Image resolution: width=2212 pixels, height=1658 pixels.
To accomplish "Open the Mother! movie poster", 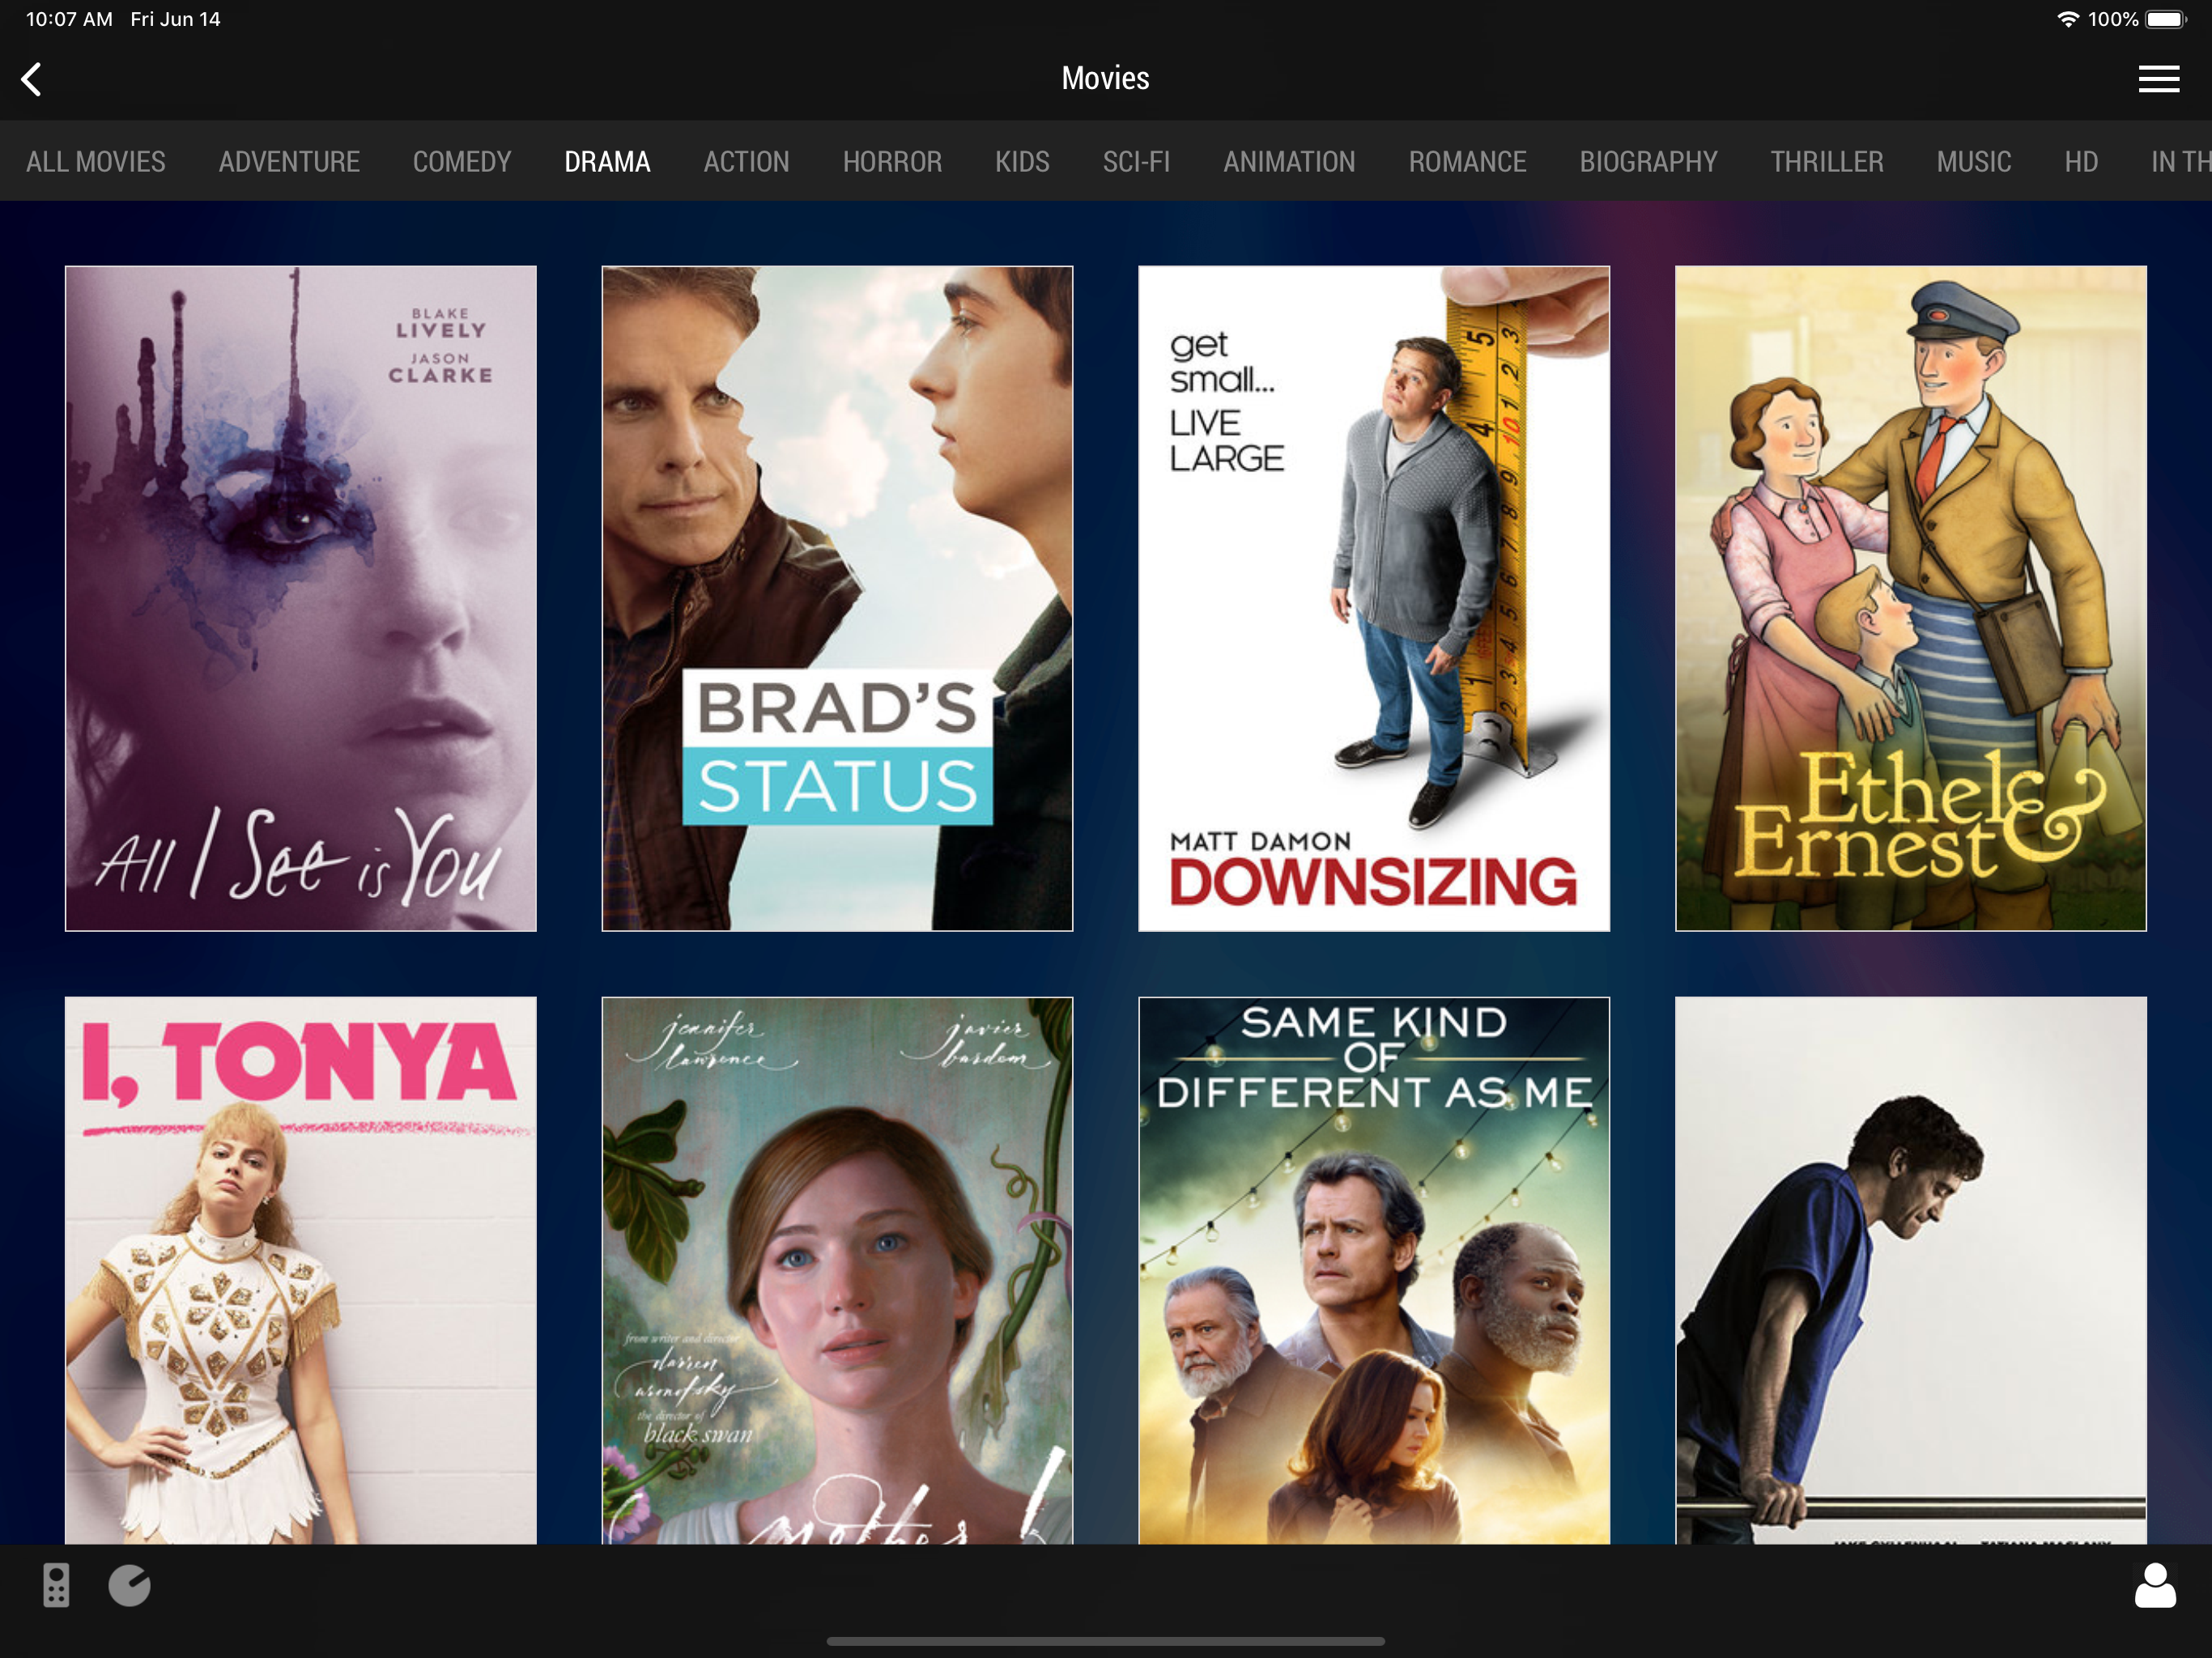I will coord(837,1270).
